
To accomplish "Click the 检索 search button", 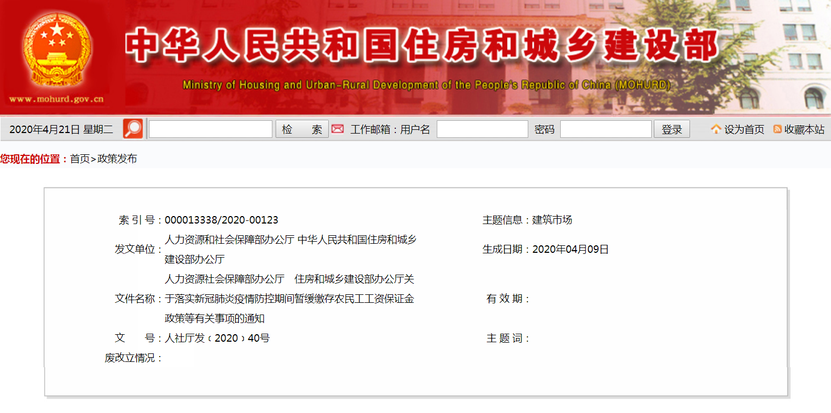I will click(x=302, y=129).
